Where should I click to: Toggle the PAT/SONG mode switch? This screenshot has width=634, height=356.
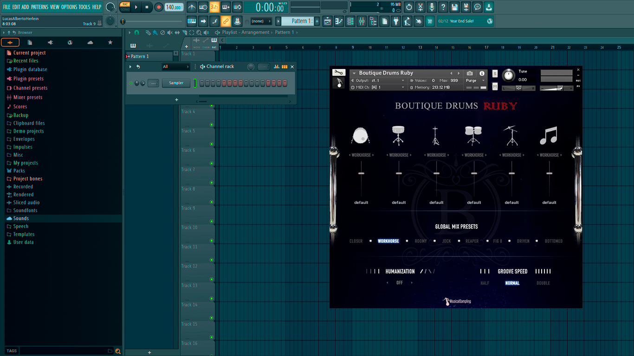click(125, 7)
